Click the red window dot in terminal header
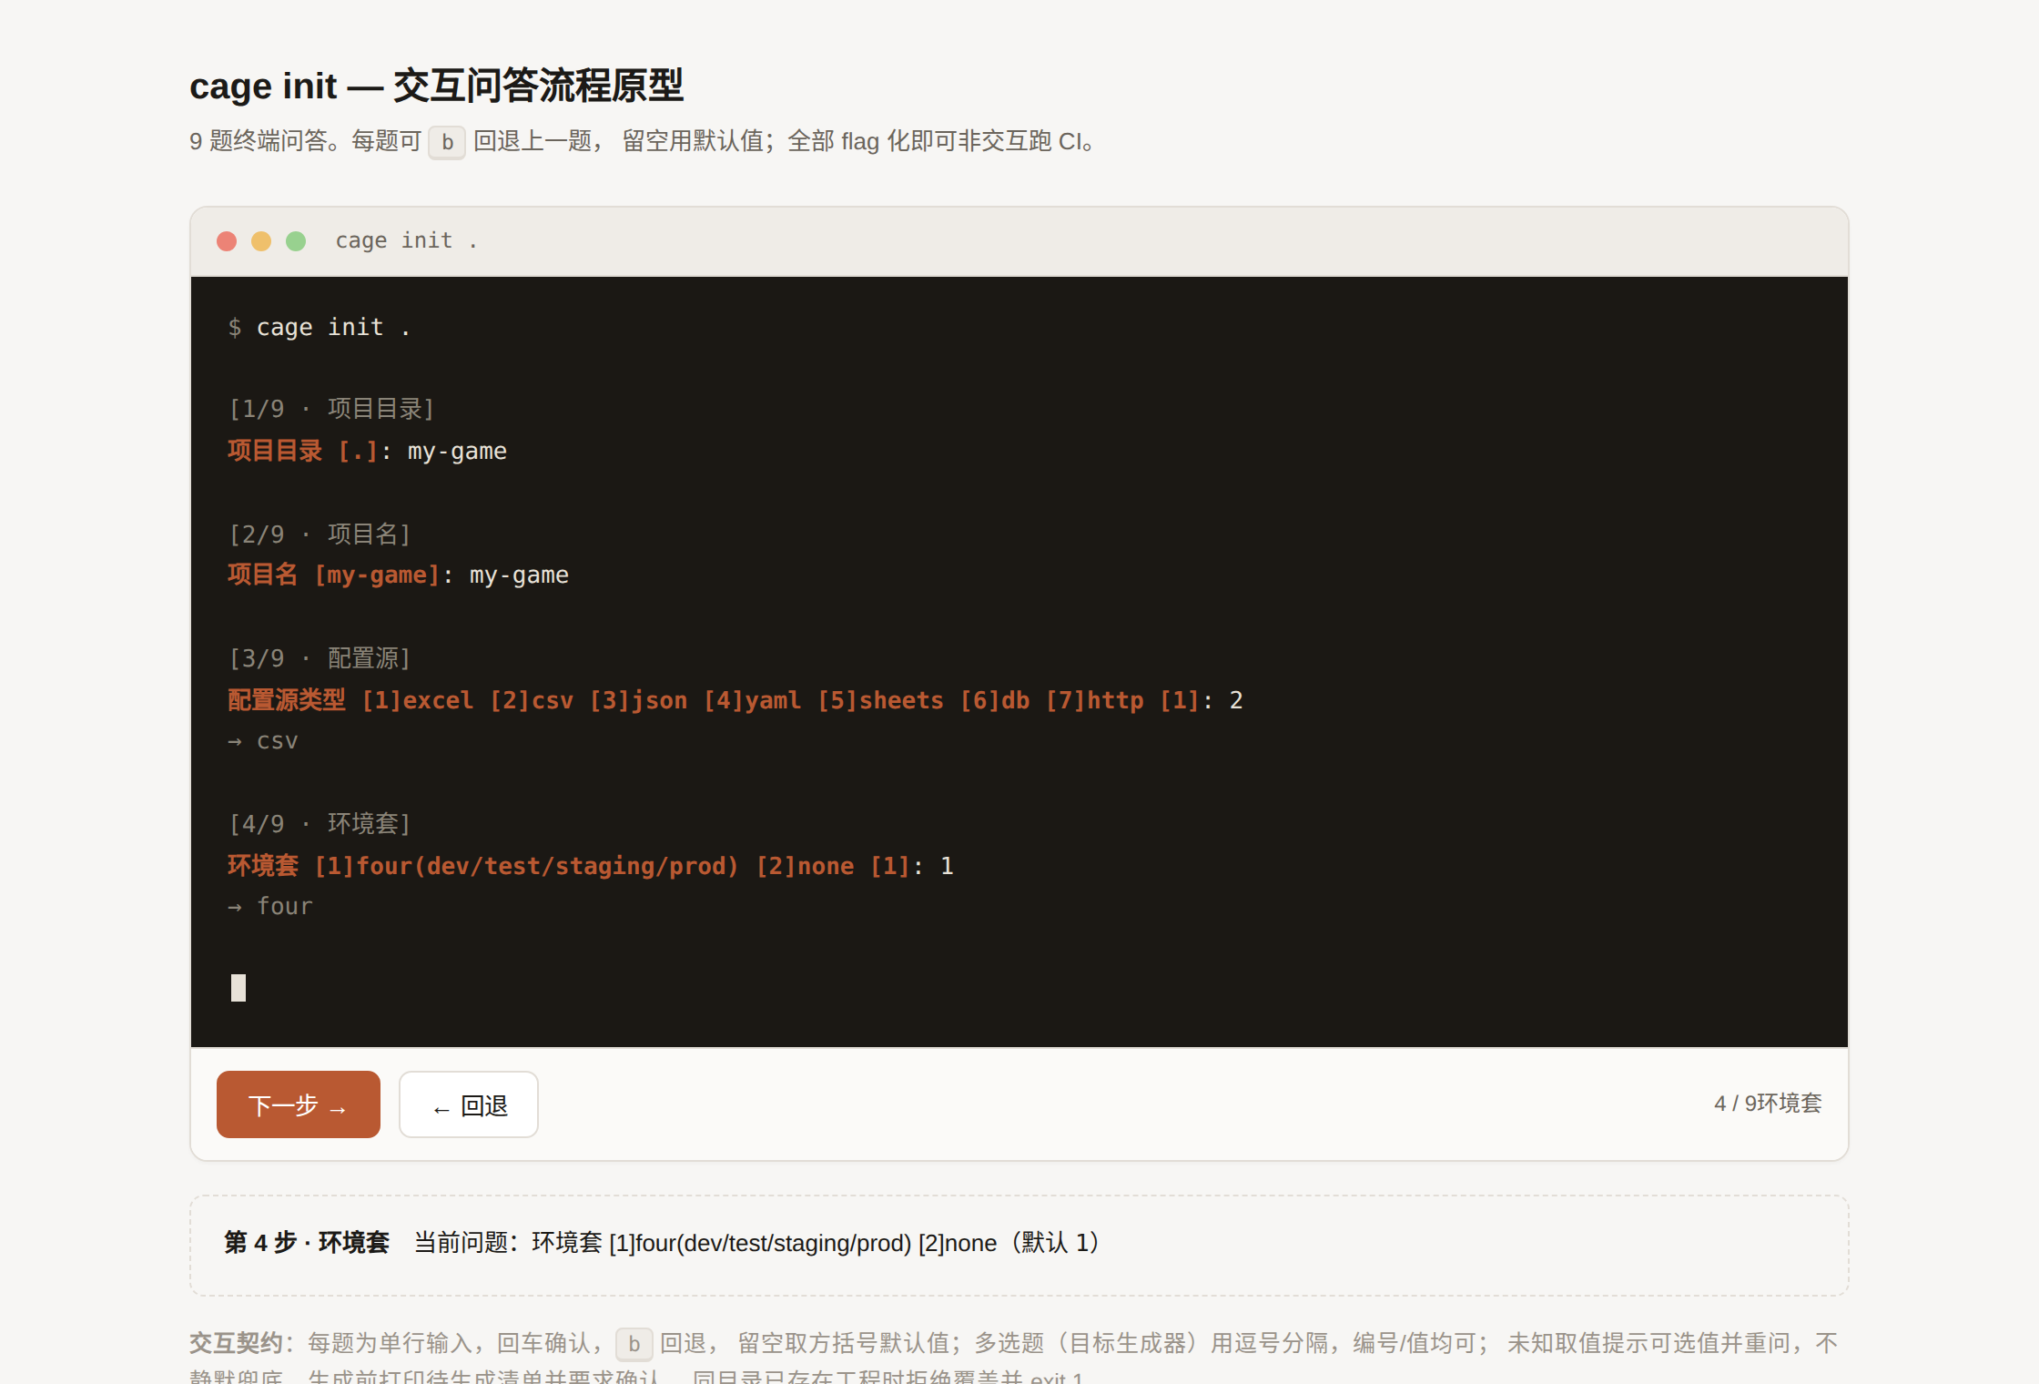This screenshot has height=1384, width=2039. coord(227,241)
